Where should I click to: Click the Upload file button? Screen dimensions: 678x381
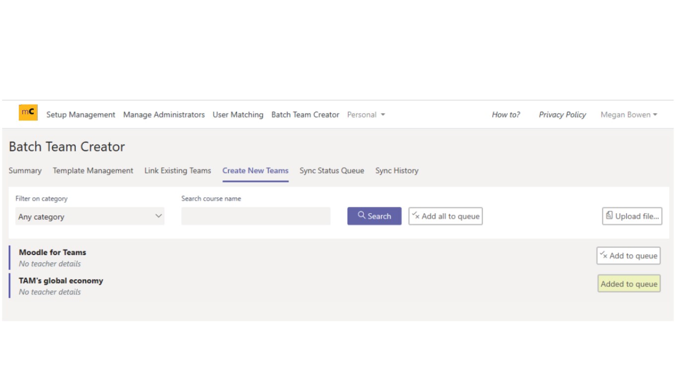(x=632, y=216)
